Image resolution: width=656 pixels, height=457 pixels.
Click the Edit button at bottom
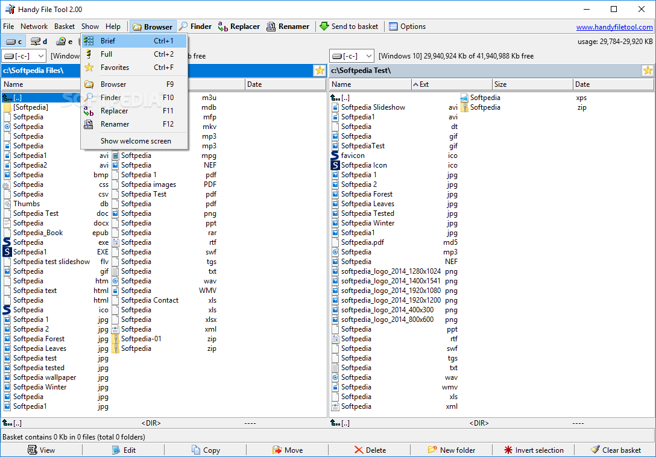pyautogui.click(x=124, y=450)
